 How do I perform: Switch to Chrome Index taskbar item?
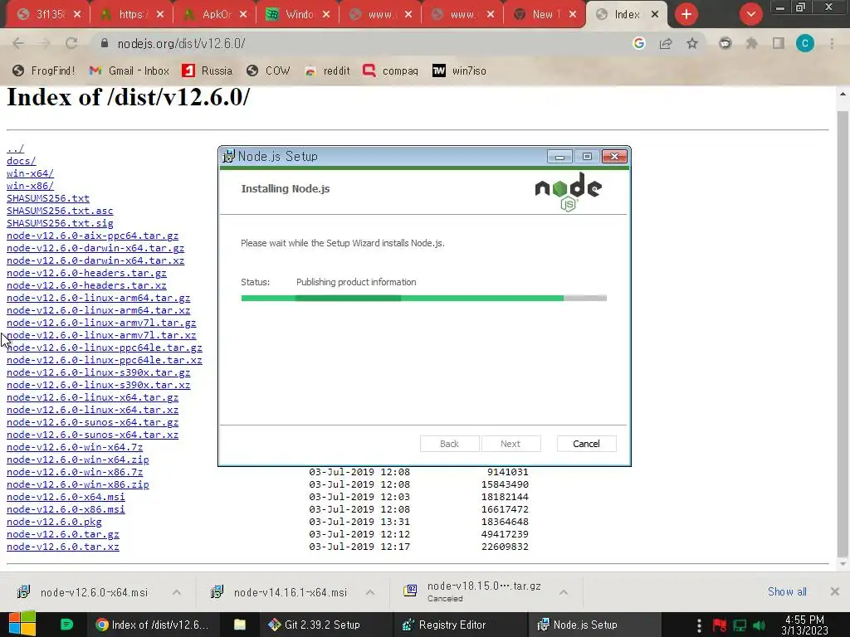coord(153,625)
